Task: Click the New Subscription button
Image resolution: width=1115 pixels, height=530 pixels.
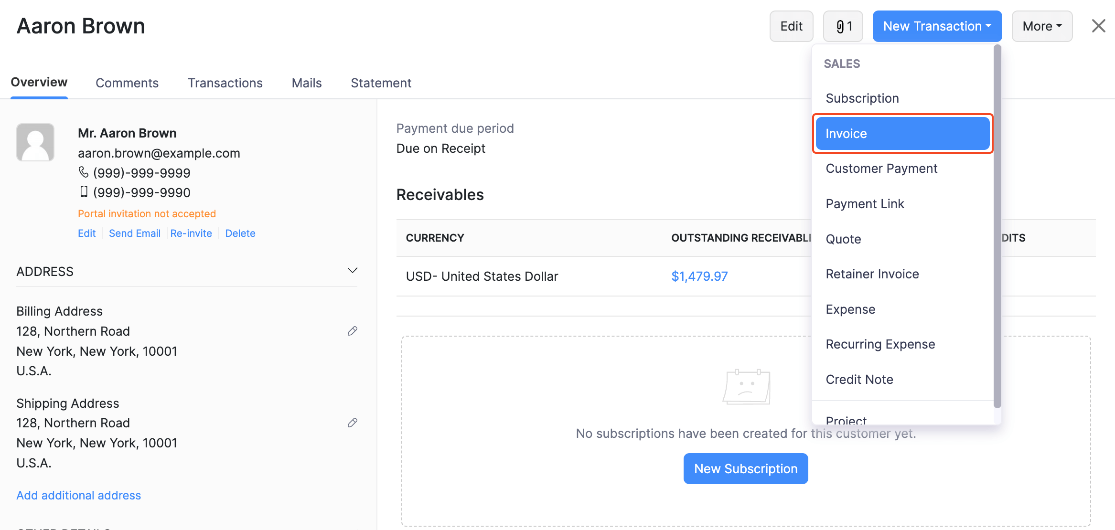Action: [746, 468]
